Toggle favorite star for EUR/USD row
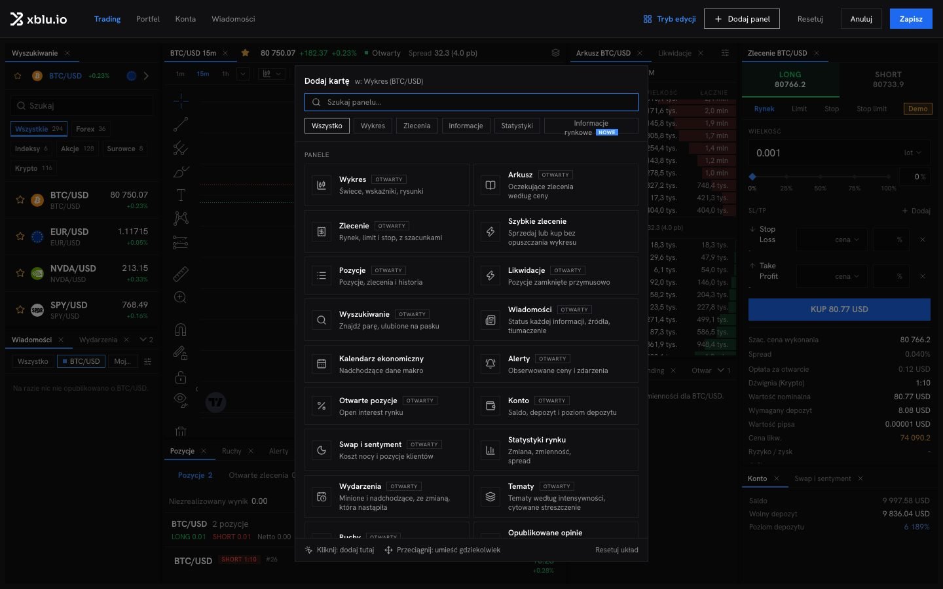This screenshot has width=943, height=589. click(20, 236)
